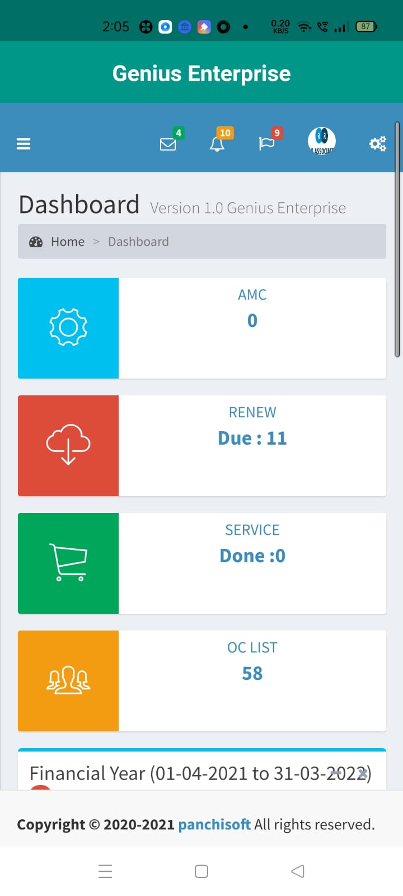403x896 pixels.
Task: Open the flag tasks icon
Action: pyautogui.click(x=267, y=144)
